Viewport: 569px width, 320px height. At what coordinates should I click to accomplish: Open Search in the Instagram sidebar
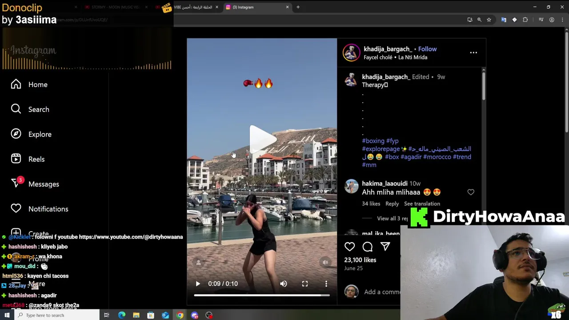tap(30, 109)
